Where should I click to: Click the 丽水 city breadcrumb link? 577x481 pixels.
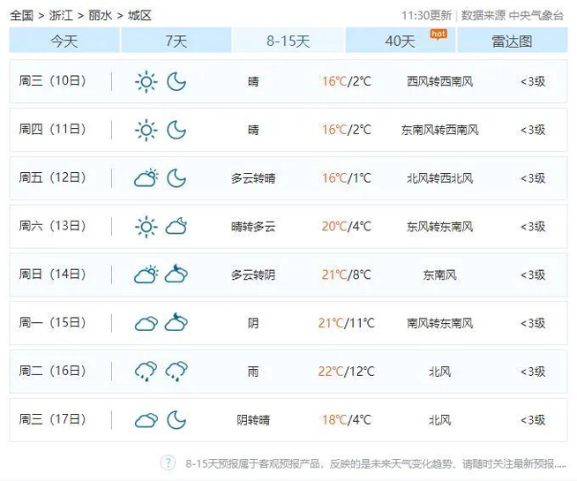101,15
